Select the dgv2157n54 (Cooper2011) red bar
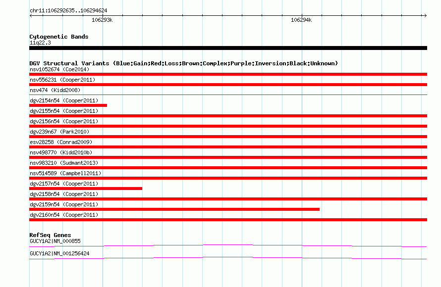Screen dimensions: 441x287 click(86, 189)
